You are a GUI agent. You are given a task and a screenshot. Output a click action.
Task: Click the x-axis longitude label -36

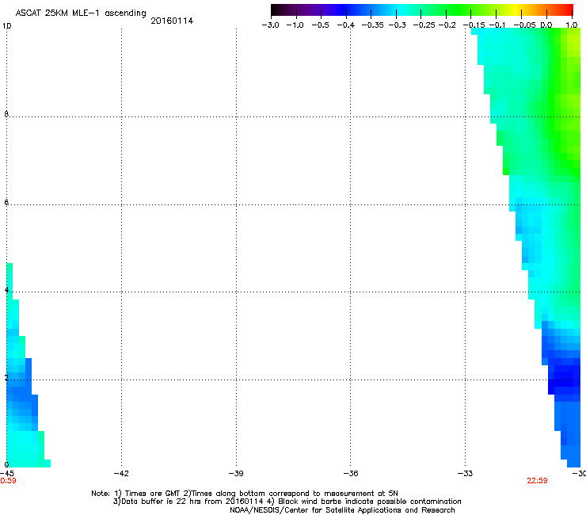point(351,474)
